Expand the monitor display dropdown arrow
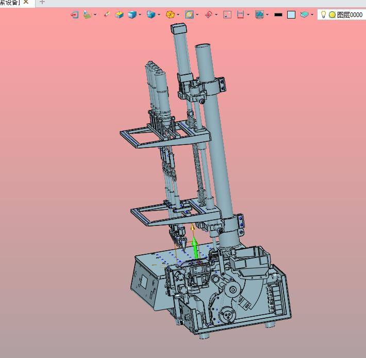Viewport: 366px width, 358px height. 267,15
